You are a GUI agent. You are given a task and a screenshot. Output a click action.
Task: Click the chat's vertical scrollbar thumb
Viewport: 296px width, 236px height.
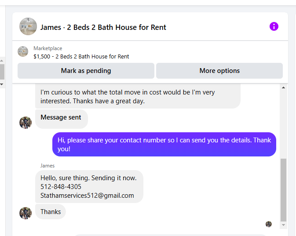(x=283, y=189)
